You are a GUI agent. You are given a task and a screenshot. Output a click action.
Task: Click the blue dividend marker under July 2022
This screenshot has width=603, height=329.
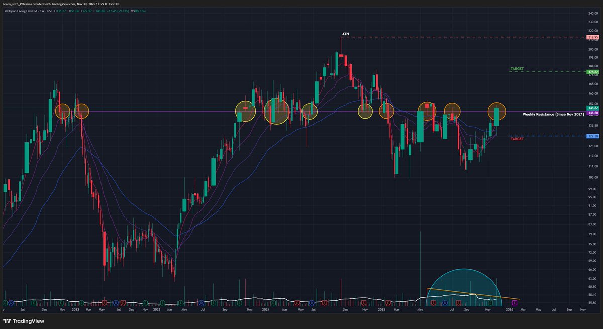coord(115,302)
